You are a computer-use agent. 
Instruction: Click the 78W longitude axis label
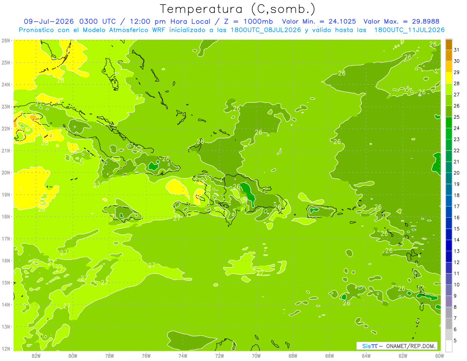click(x=109, y=356)
